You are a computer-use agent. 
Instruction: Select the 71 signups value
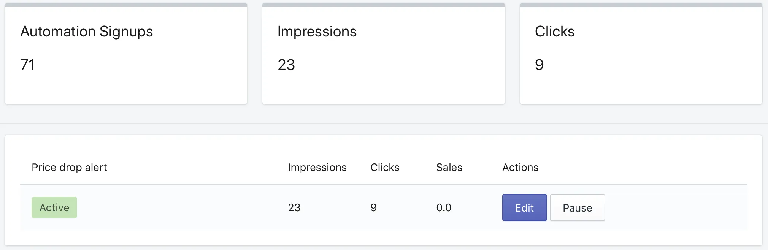click(x=27, y=65)
